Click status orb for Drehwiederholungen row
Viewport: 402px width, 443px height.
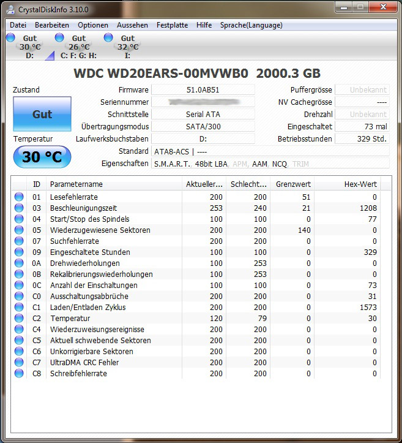coord(19,263)
